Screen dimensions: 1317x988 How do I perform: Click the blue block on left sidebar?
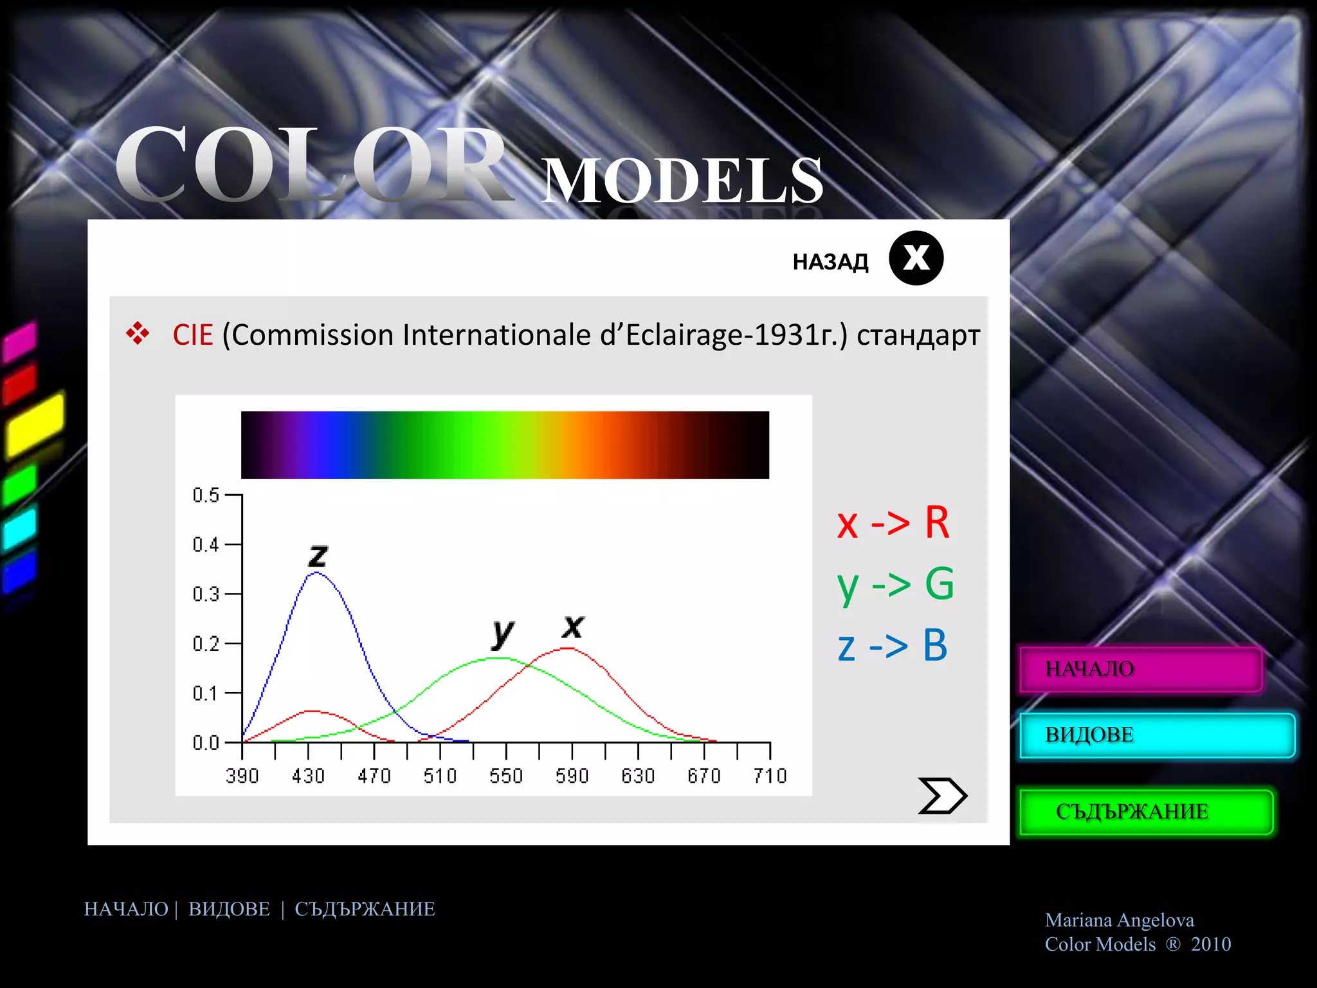pos(20,571)
